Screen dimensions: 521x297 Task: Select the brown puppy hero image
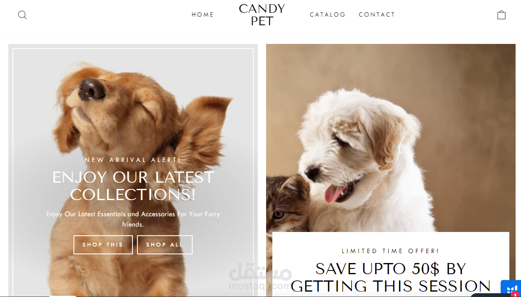click(x=133, y=170)
